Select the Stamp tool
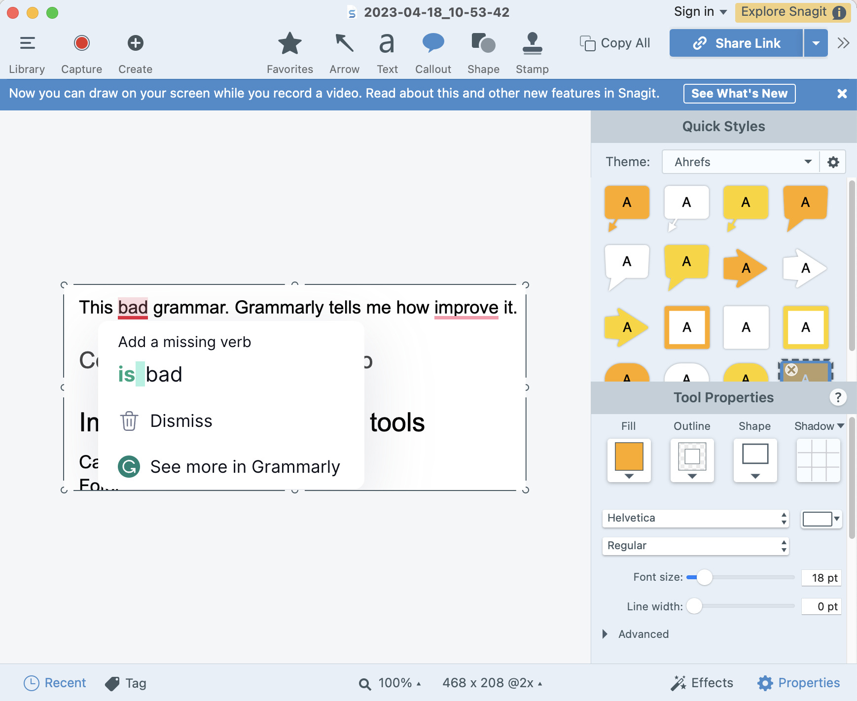 pos(532,49)
